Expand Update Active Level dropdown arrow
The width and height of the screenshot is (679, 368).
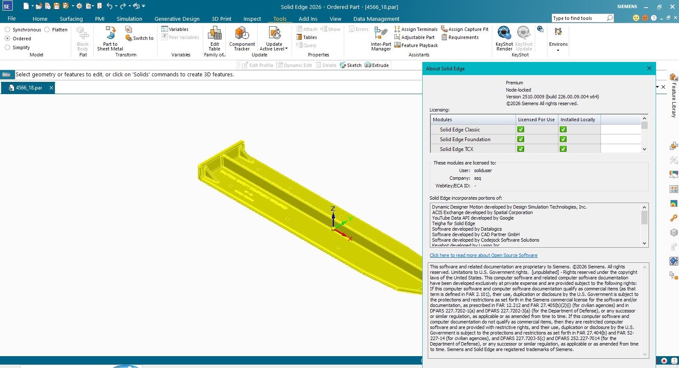(x=286, y=49)
